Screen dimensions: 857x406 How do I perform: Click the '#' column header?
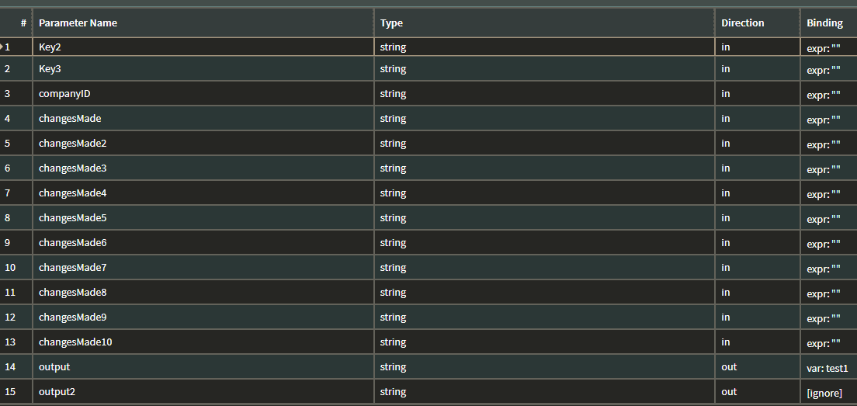(x=16, y=23)
